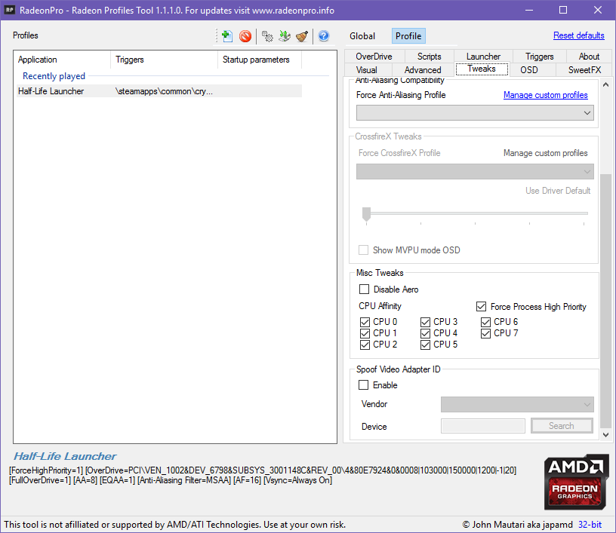Click the Recently played group header
The image size is (616, 533).
pos(54,76)
